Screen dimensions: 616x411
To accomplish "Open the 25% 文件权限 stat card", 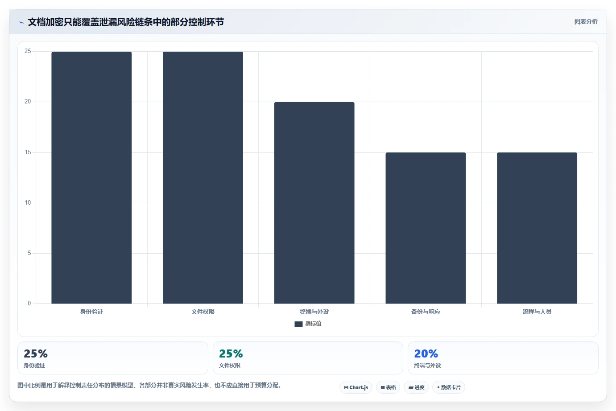I will [308, 358].
